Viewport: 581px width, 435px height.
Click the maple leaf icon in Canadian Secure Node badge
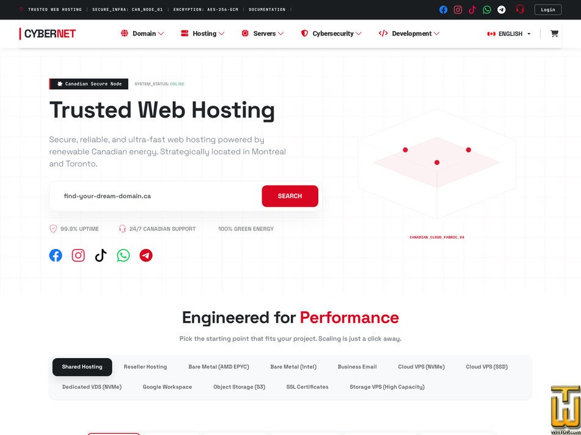(60, 84)
